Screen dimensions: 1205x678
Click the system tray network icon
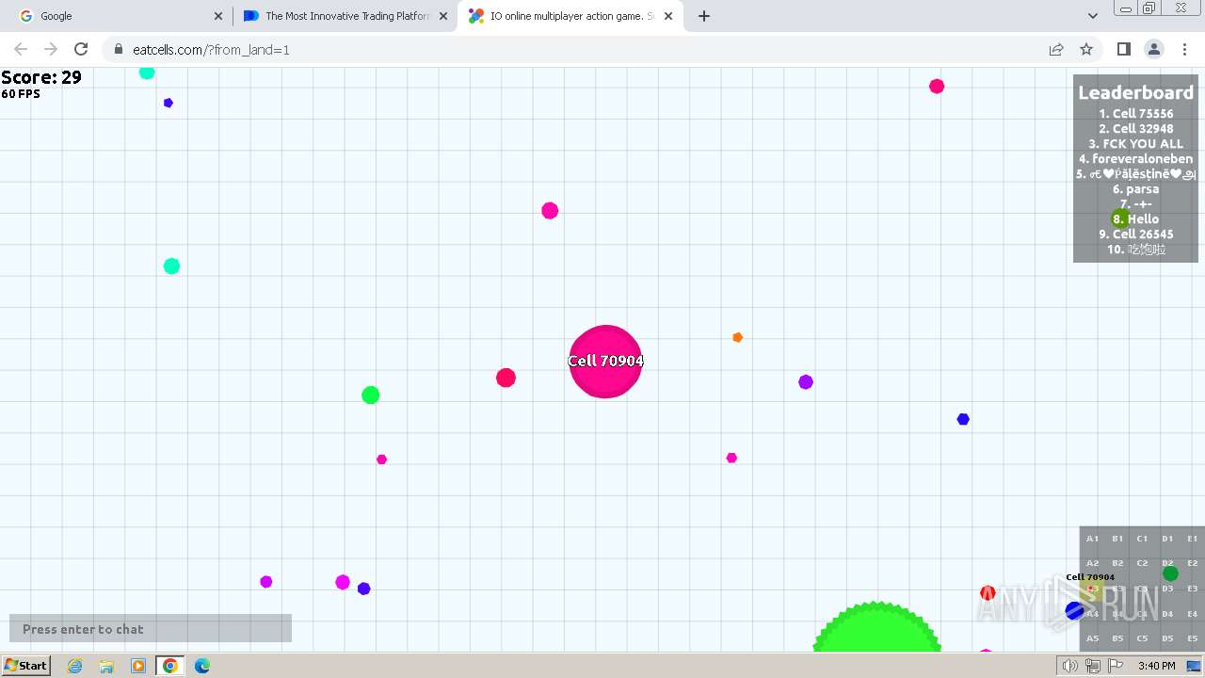(1093, 666)
